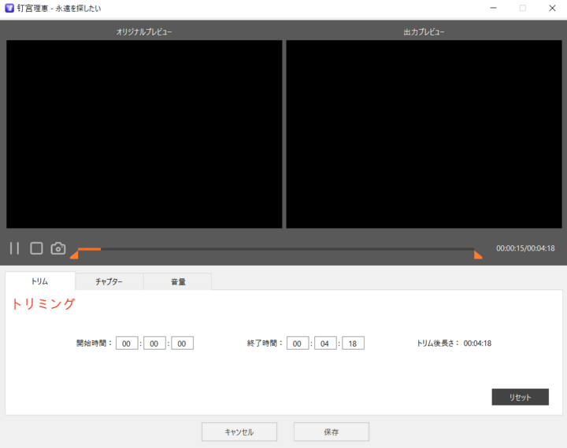Click the 開始時間 minutes field
This screenshot has height=448, width=567.
[x=154, y=343]
